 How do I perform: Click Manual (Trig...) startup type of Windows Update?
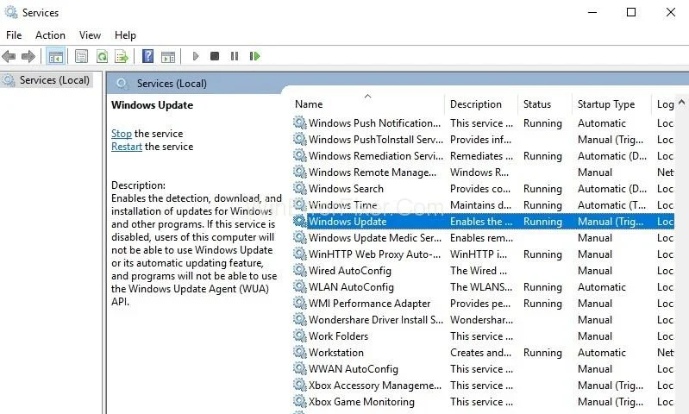[x=611, y=222]
